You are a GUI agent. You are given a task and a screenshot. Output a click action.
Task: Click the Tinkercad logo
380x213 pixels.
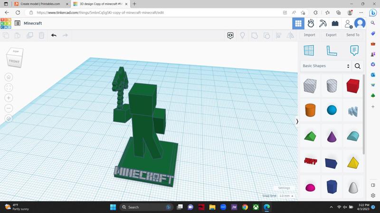[6, 23]
